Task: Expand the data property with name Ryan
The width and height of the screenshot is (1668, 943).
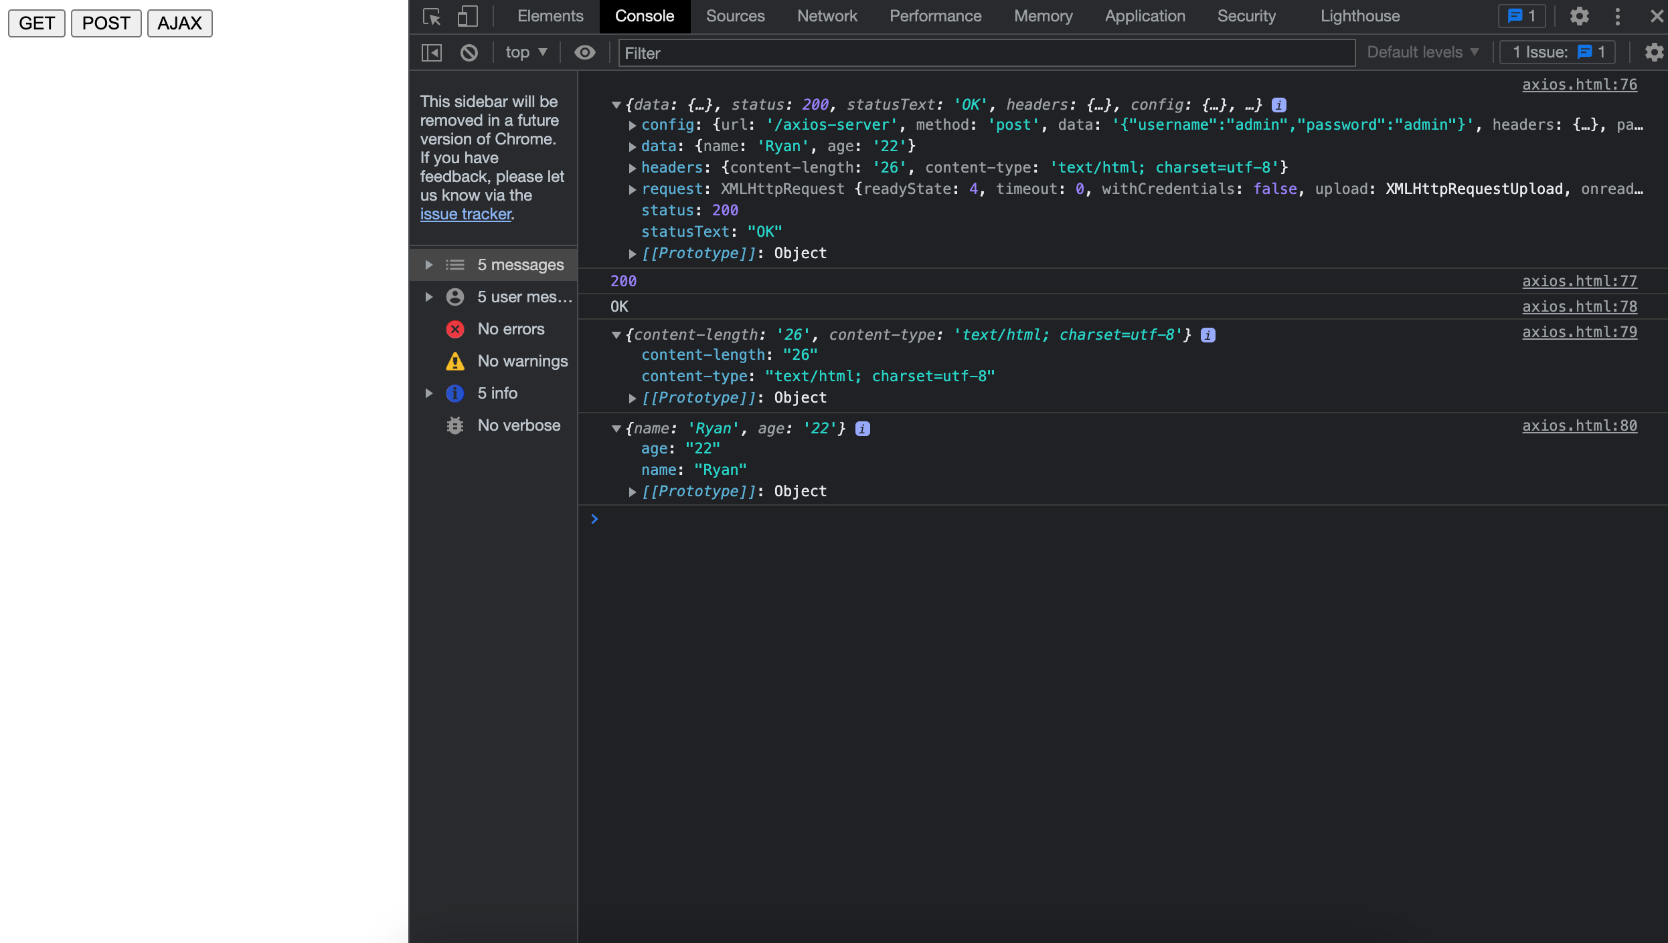Action: [x=632, y=146]
